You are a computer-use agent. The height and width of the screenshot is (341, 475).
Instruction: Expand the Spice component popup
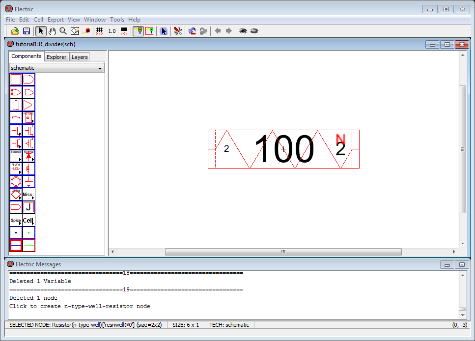16,220
